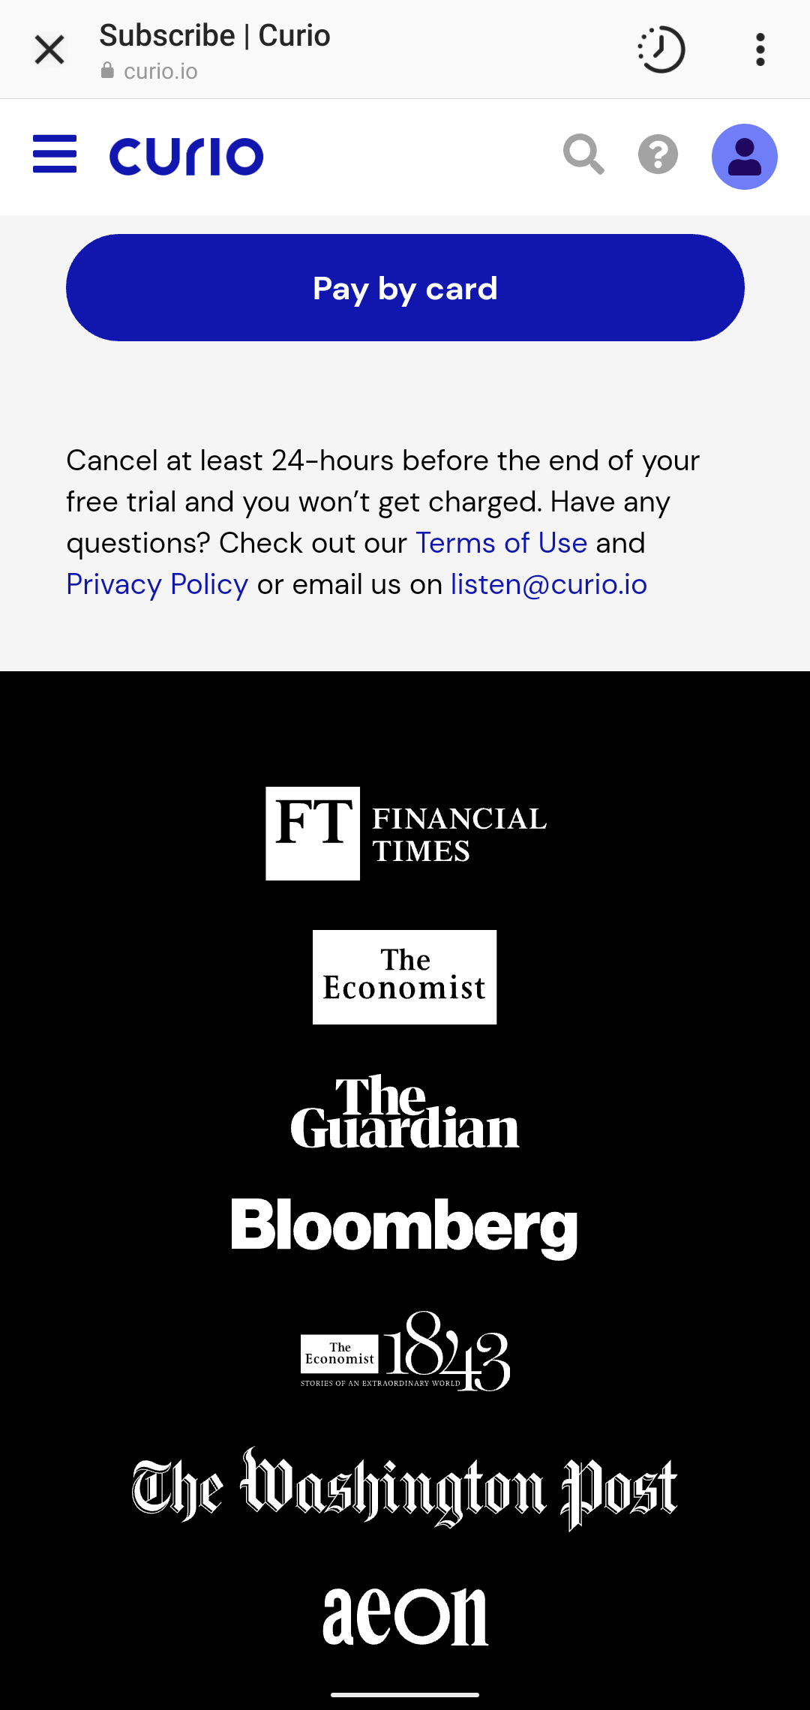Tap the Economist 1843 logo
This screenshot has width=810, height=1710.
(405, 1351)
